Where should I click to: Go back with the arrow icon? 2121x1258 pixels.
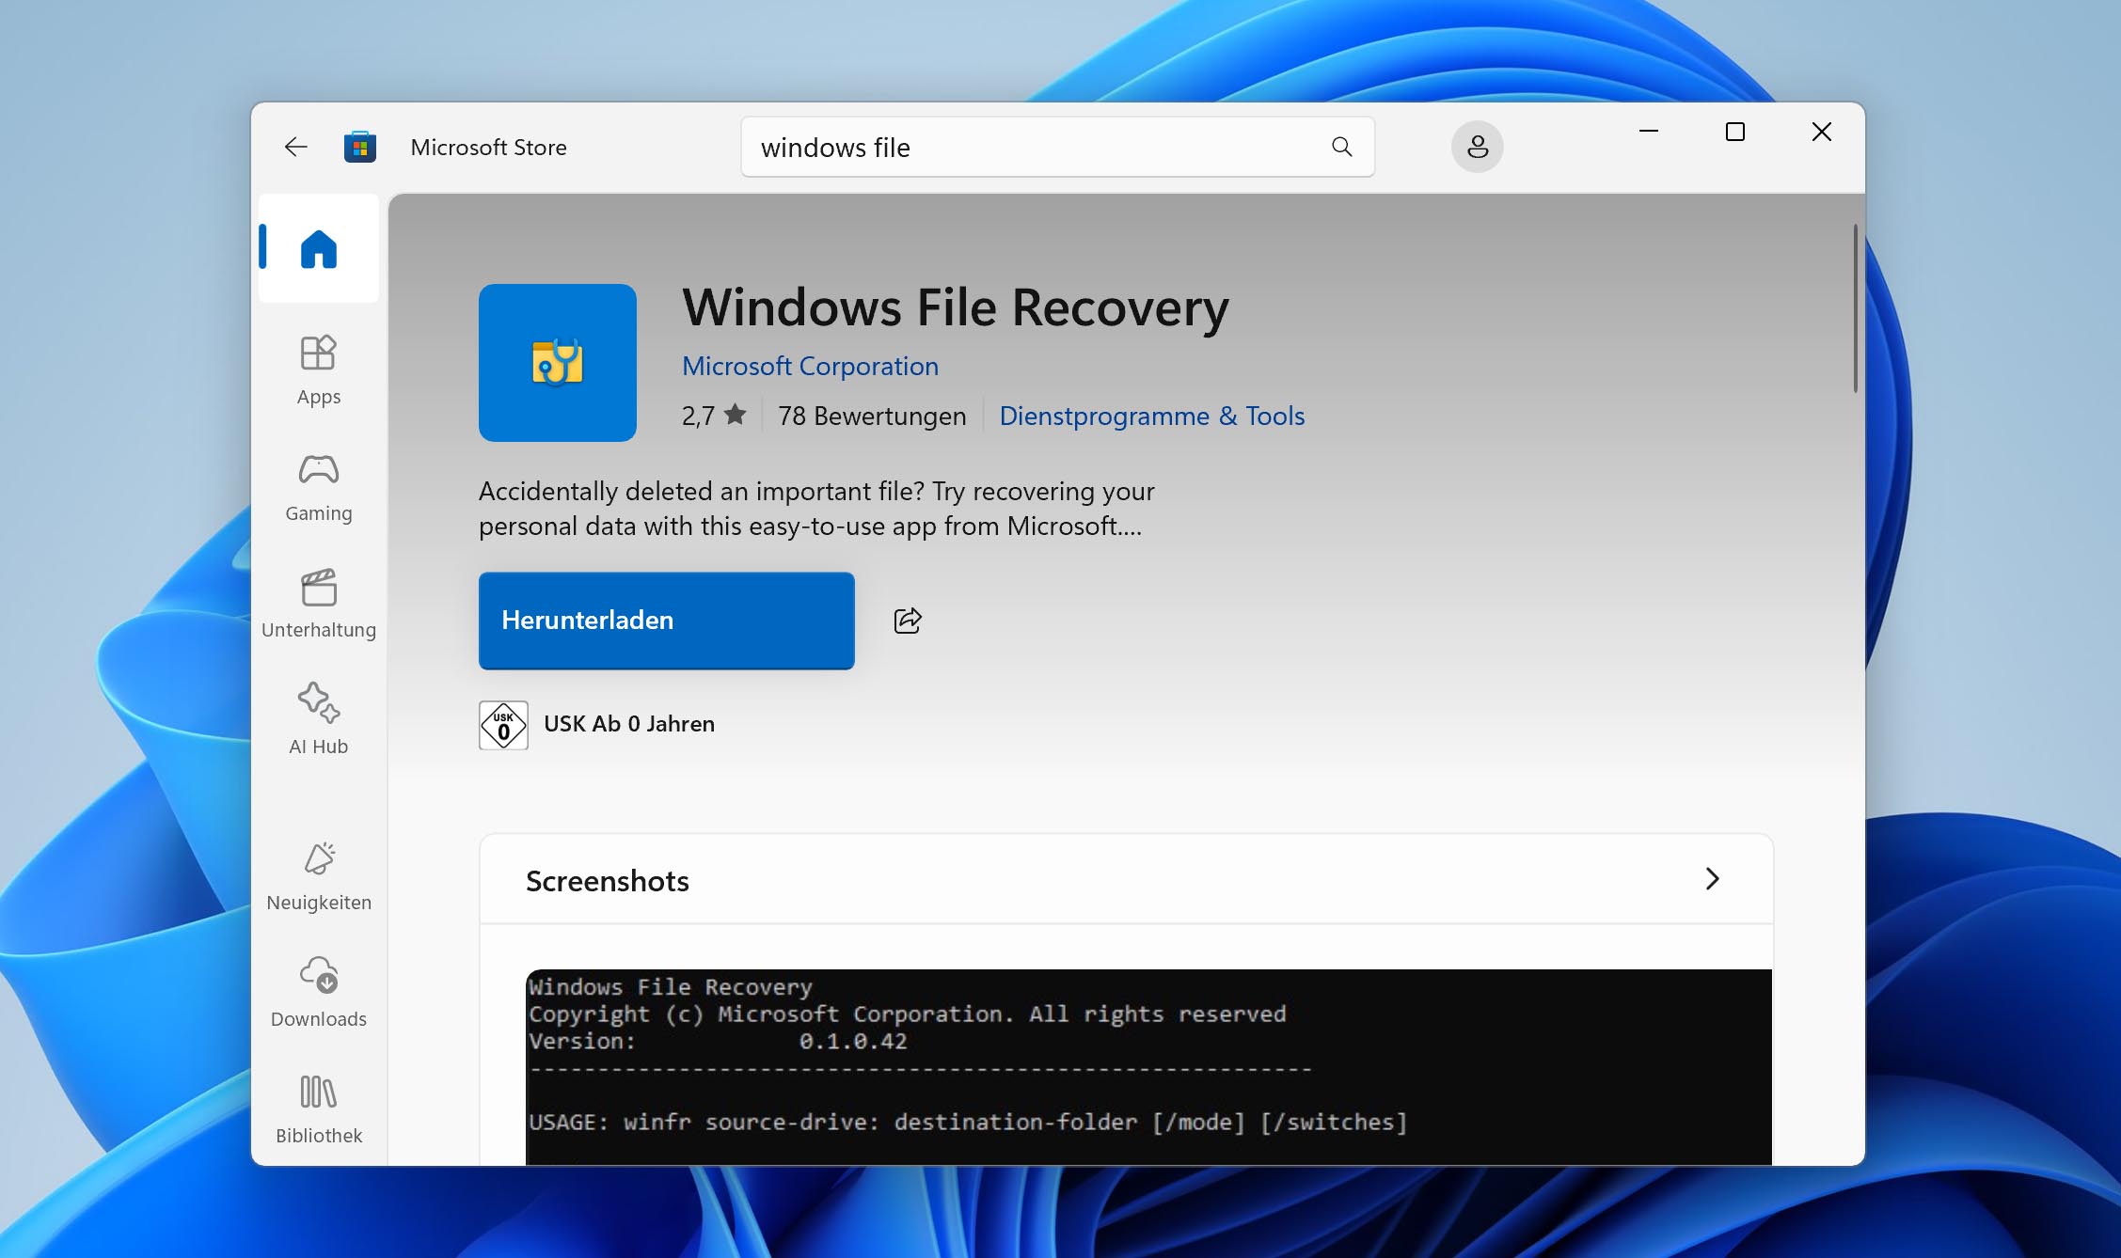pyautogui.click(x=295, y=147)
